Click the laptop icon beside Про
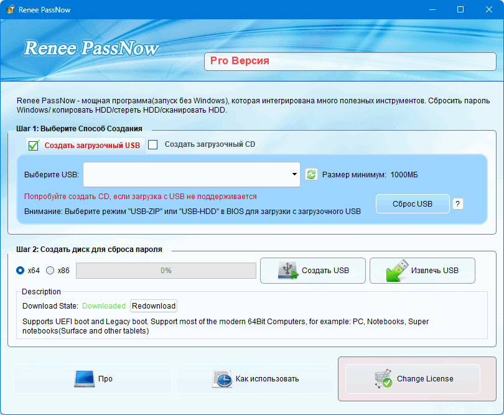The image size is (504, 415). pos(84,378)
